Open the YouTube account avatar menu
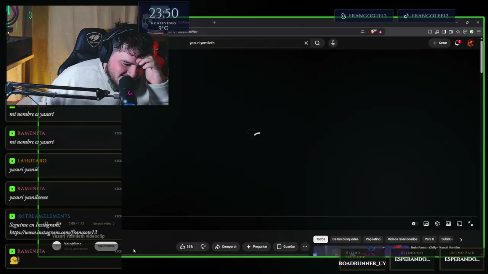 pyautogui.click(x=471, y=43)
